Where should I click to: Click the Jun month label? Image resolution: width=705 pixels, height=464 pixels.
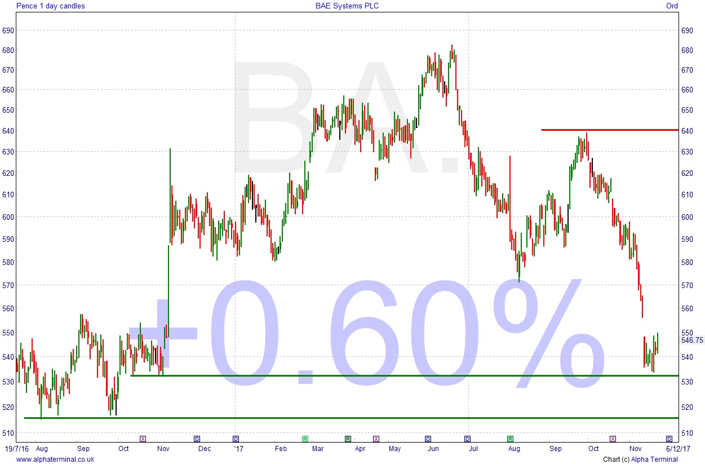(x=433, y=449)
